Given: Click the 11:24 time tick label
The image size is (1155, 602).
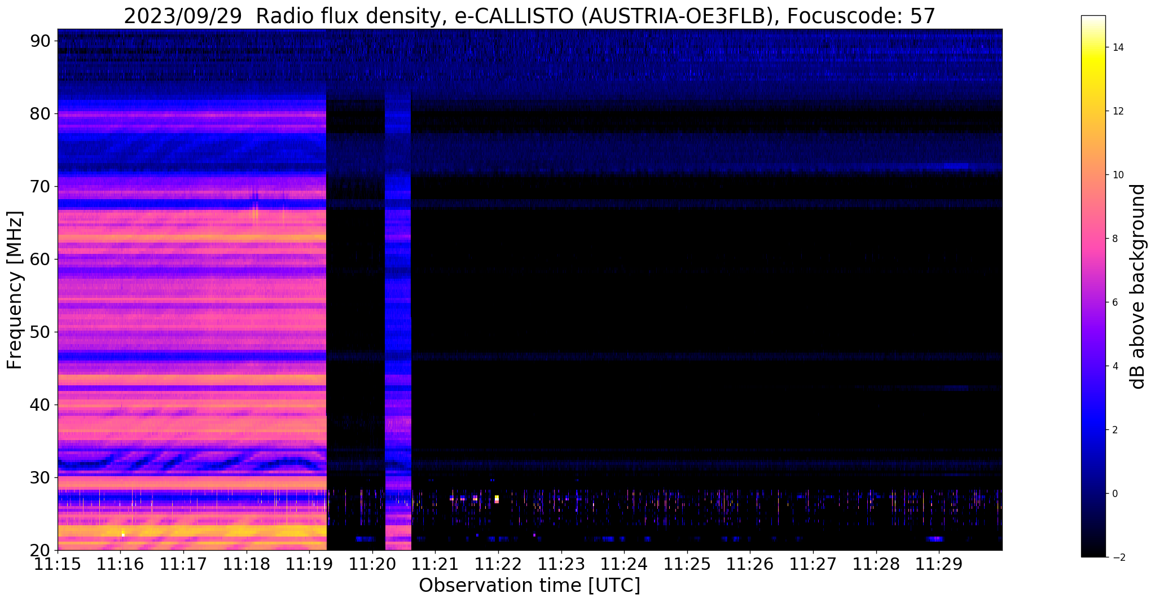Looking at the screenshot, I should tap(624, 564).
